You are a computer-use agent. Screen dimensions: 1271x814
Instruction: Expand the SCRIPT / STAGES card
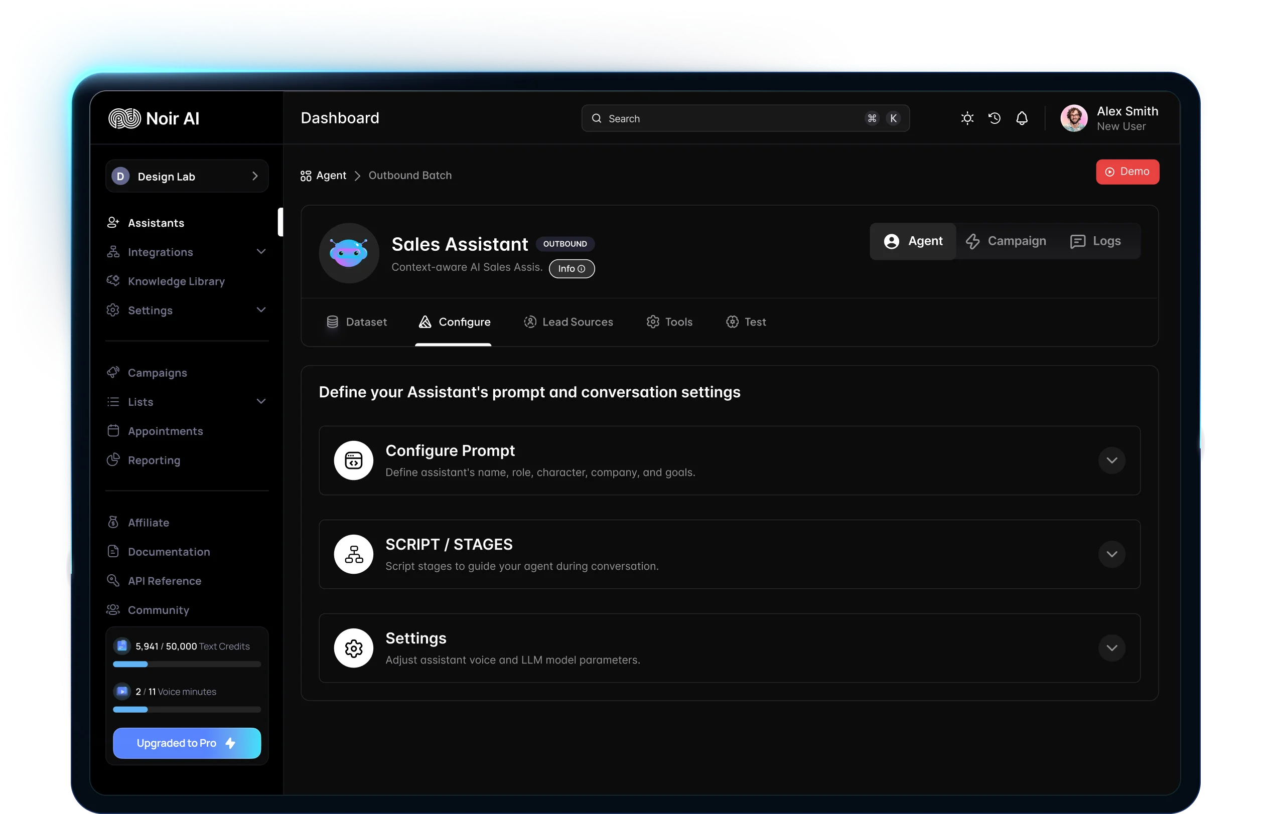tap(1111, 555)
